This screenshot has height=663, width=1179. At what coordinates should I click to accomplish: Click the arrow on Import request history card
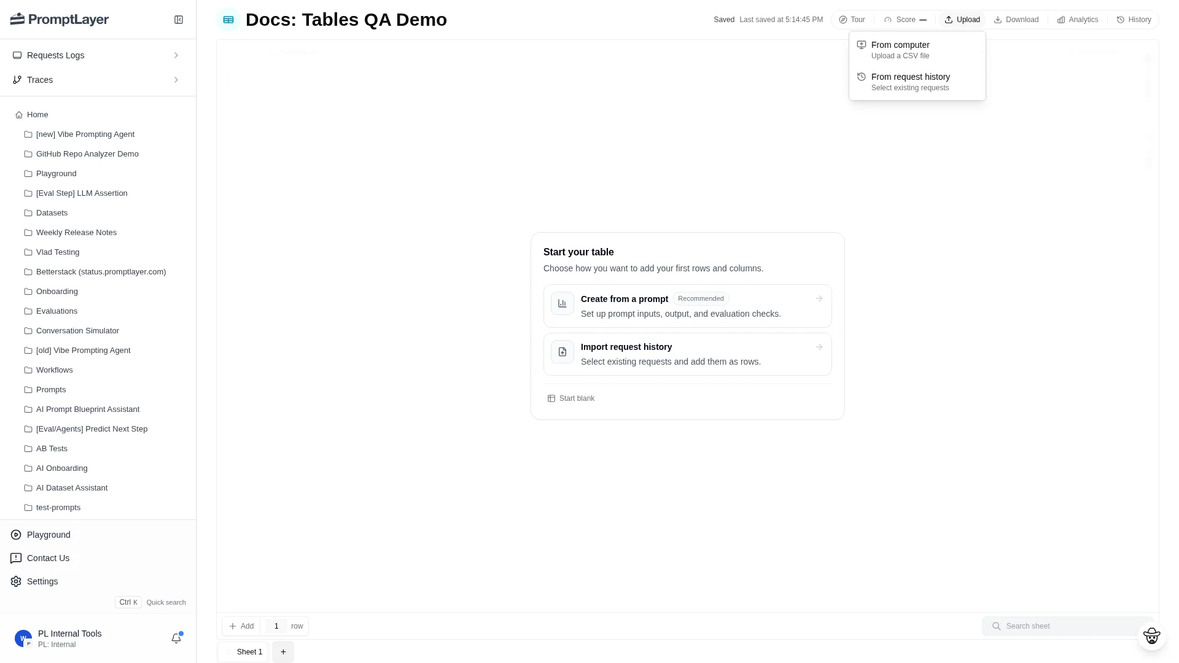[819, 347]
